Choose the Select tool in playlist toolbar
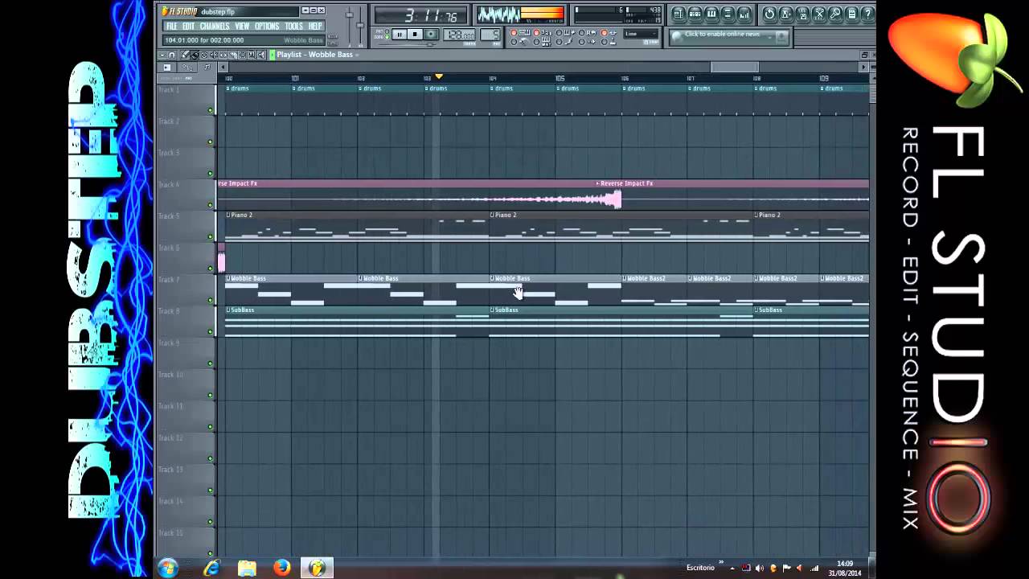Viewport: 1029px width, 579px height. 243,55
